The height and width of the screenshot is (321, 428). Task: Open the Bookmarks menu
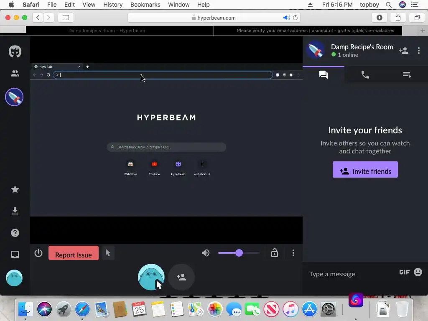pos(145,5)
